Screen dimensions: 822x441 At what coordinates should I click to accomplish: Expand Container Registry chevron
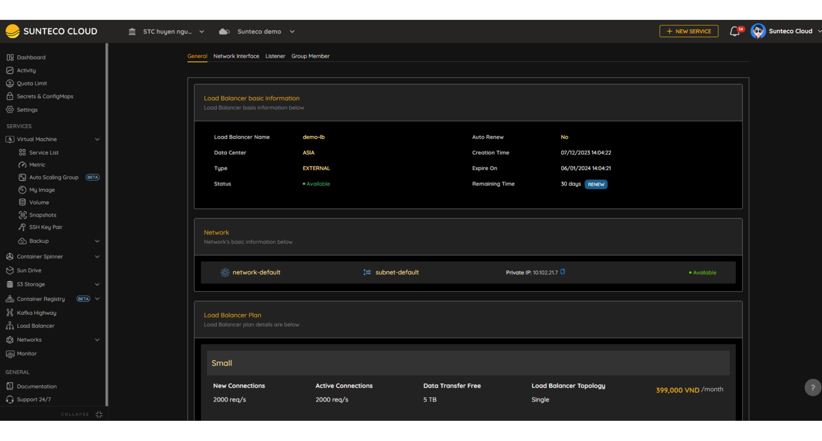click(x=97, y=299)
